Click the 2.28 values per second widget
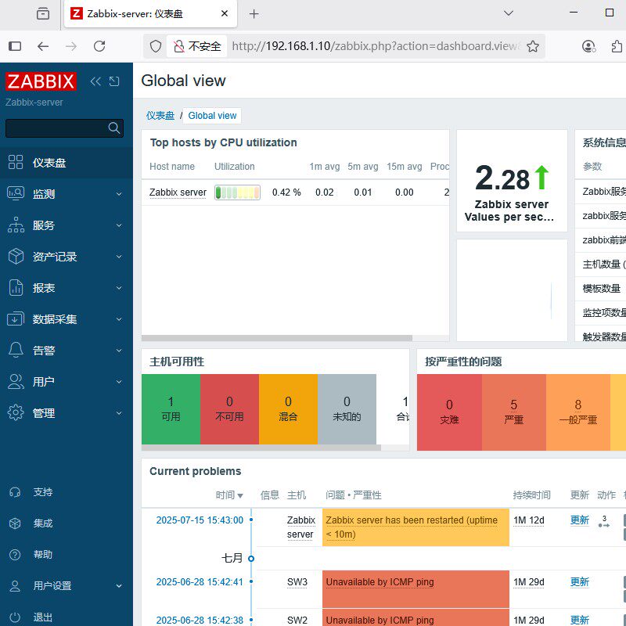 pyautogui.click(x=512, y=181)
